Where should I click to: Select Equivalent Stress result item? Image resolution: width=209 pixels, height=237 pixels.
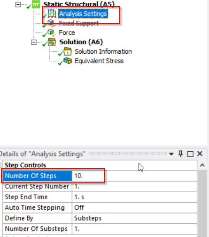(x=99, y=61)
